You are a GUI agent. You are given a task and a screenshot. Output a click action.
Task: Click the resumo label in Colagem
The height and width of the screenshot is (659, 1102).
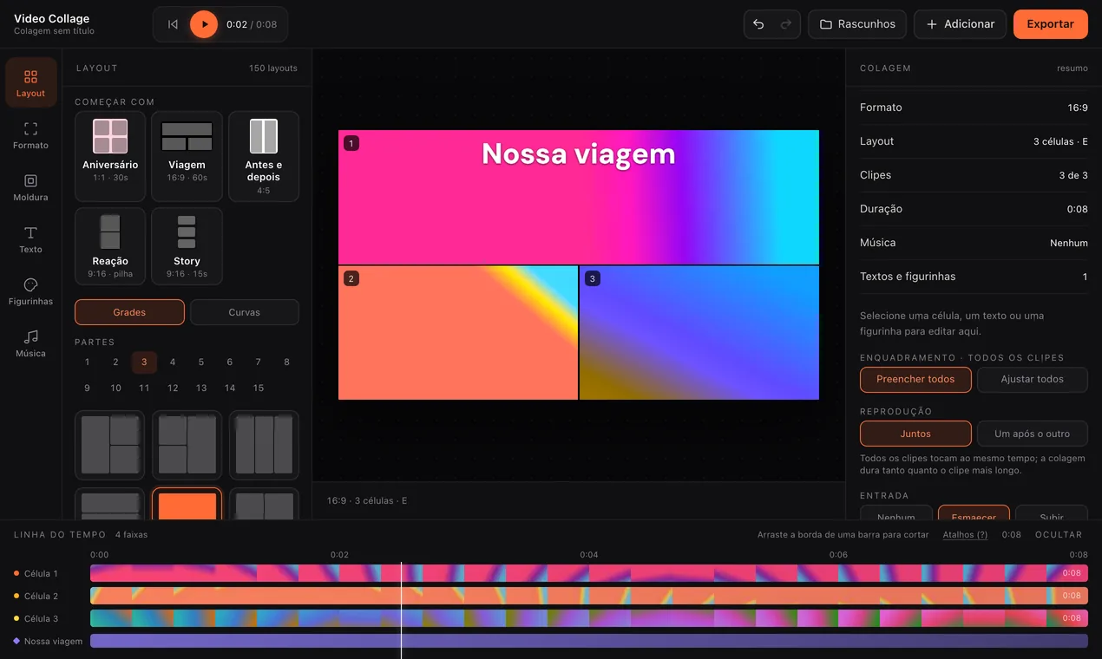(x=1072, y=69)
